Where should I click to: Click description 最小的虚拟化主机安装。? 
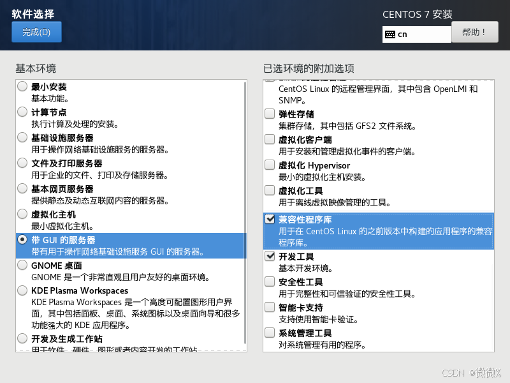323,177
